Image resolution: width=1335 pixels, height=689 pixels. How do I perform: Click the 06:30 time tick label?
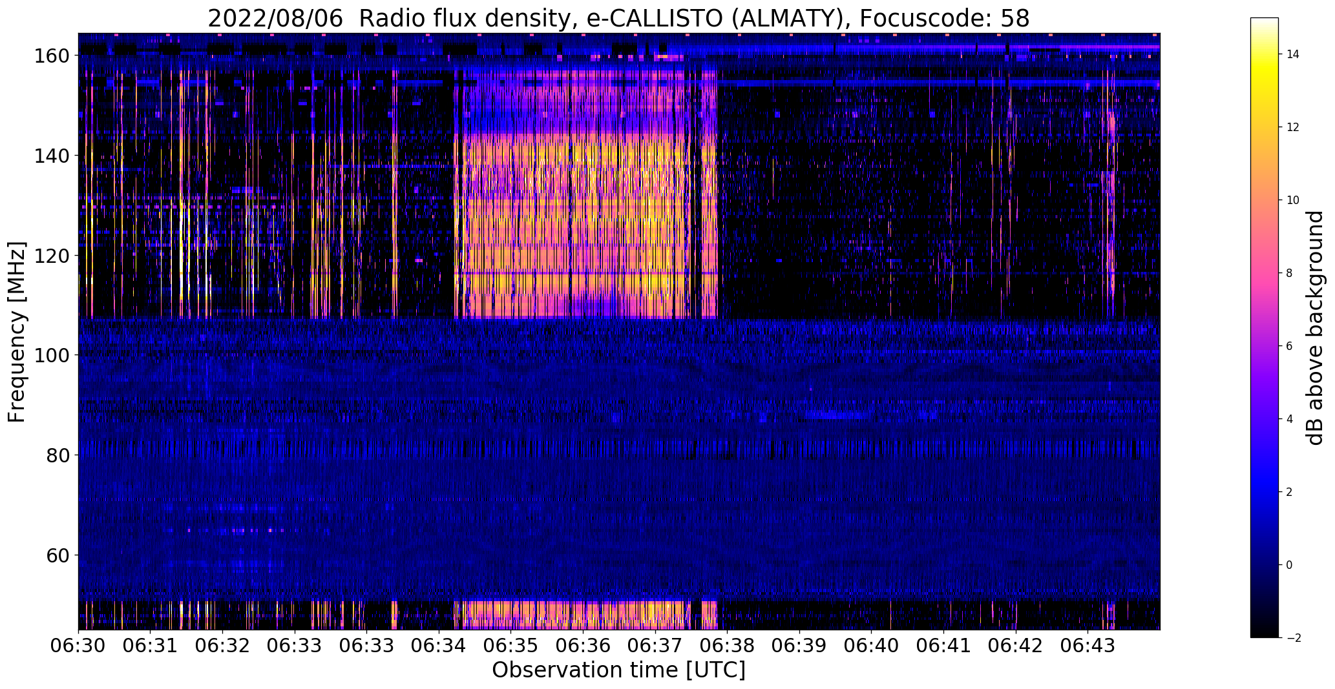[78, 646]
